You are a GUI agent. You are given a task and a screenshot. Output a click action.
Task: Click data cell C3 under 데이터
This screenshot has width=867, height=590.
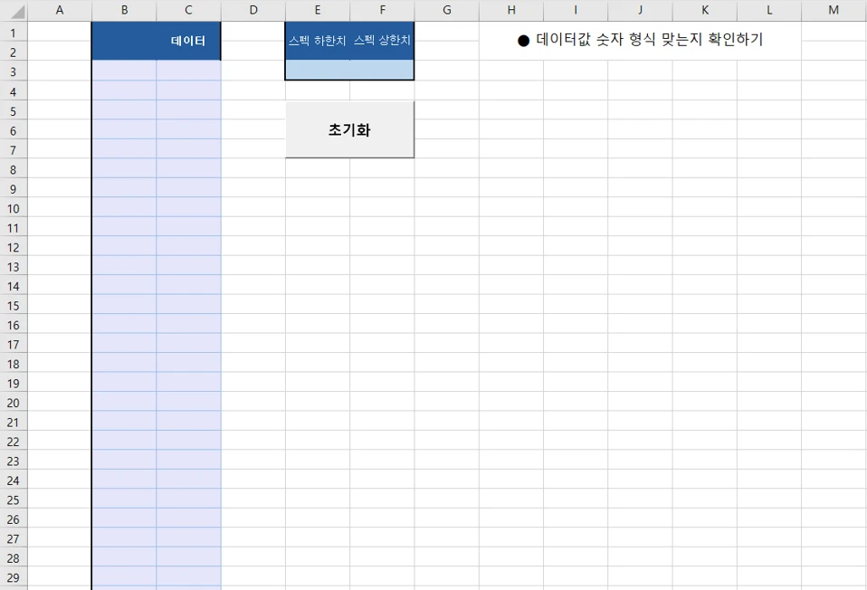(188, 71)
